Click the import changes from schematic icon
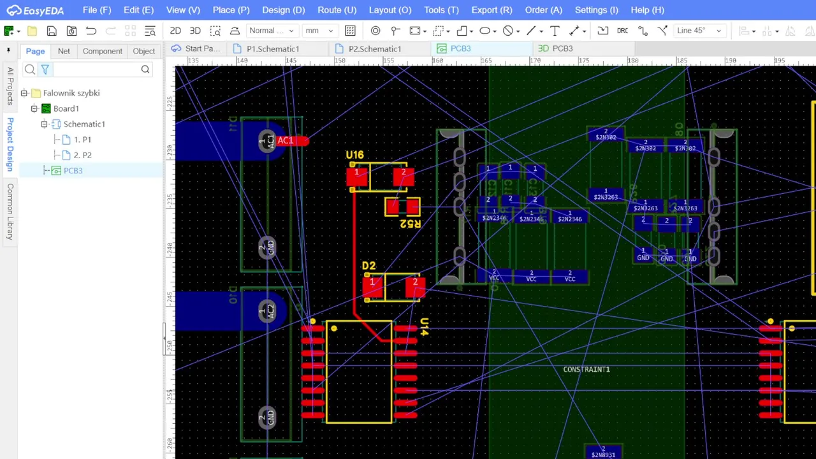 [602, 31]
